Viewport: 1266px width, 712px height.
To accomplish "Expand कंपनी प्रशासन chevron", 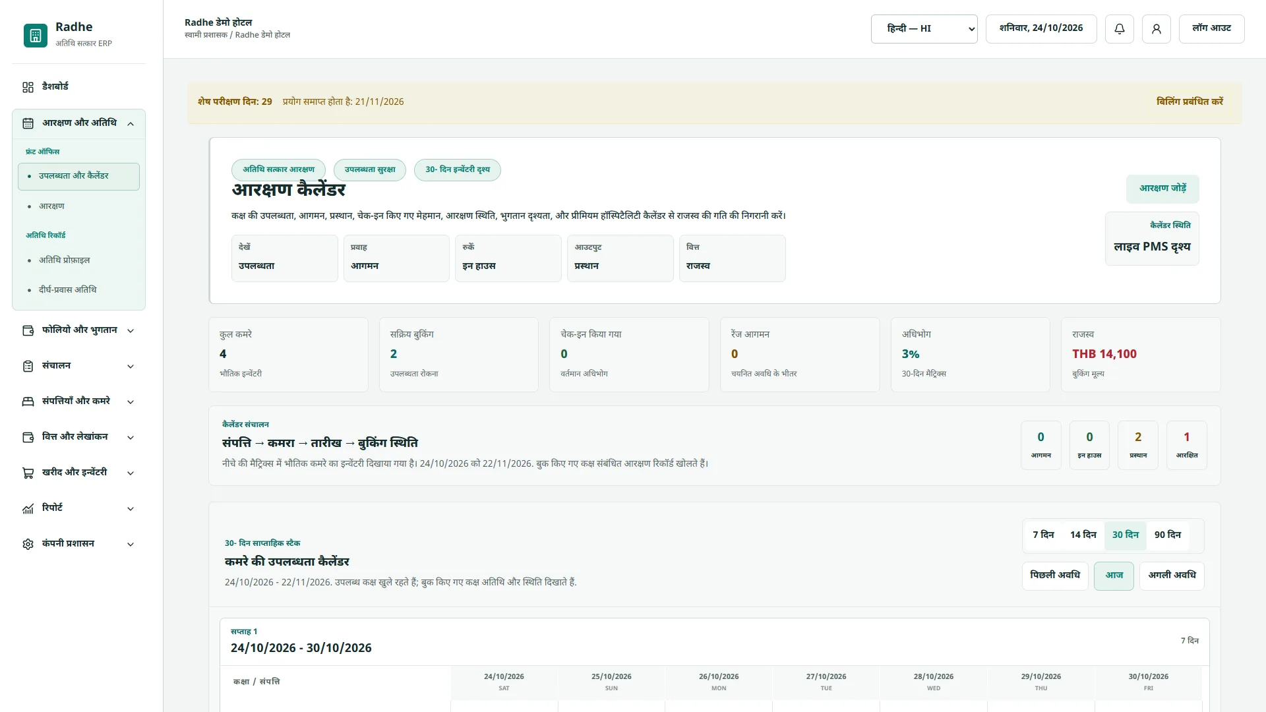I will click(131, 545).
